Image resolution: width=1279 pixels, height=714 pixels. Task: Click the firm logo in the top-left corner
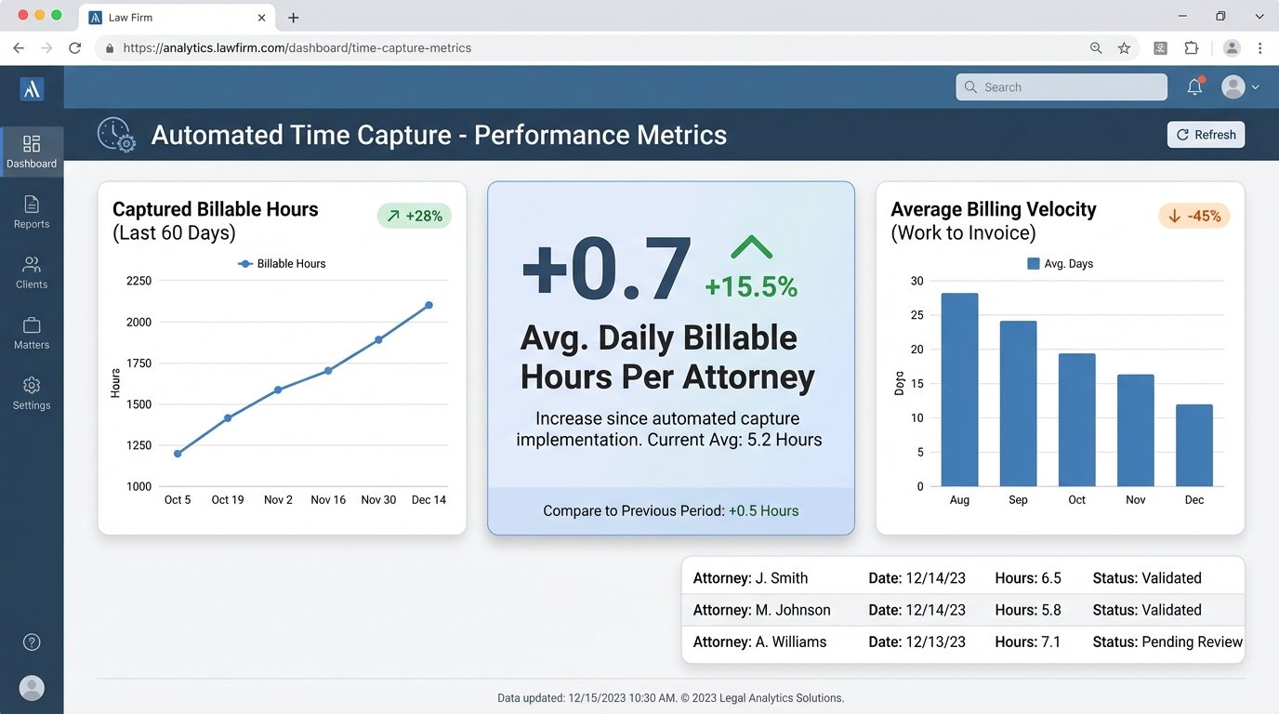[x=32, y=88]
